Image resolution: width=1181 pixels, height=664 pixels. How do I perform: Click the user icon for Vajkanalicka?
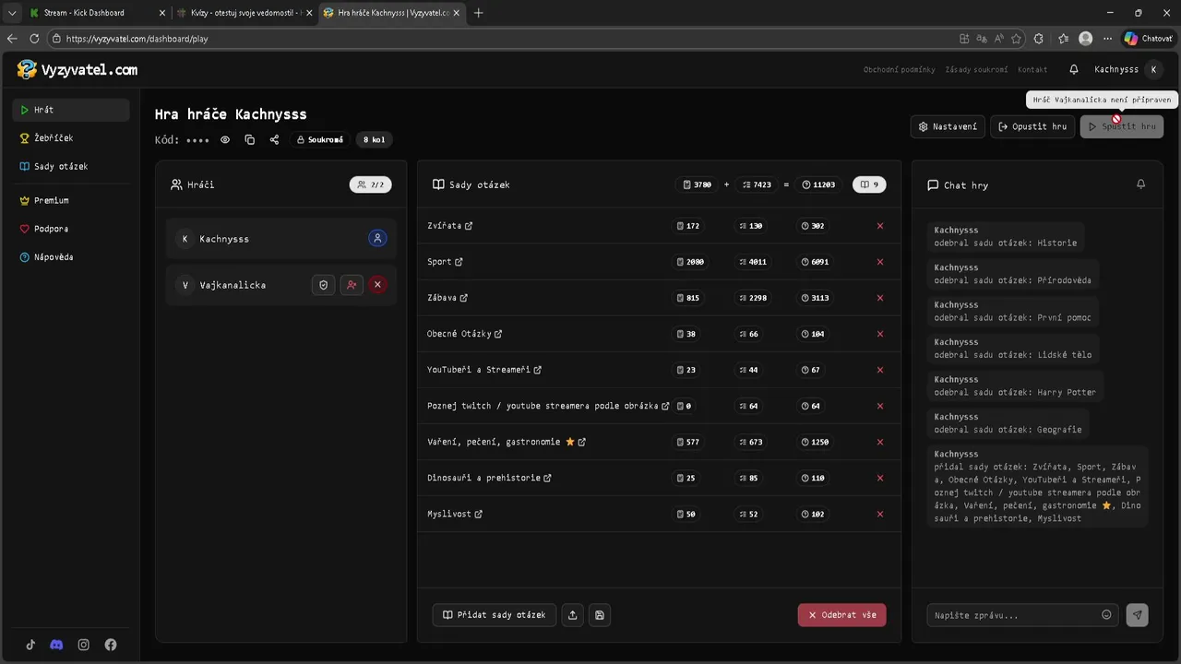pyautogui.click(x=351, y=285)
